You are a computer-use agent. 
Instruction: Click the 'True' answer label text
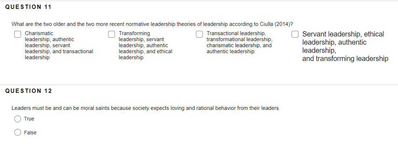coord(29,119)
